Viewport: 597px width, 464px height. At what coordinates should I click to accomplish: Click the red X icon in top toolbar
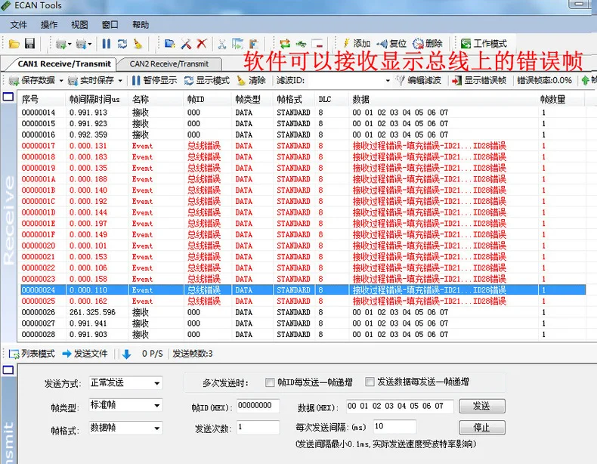coord(202,44)
